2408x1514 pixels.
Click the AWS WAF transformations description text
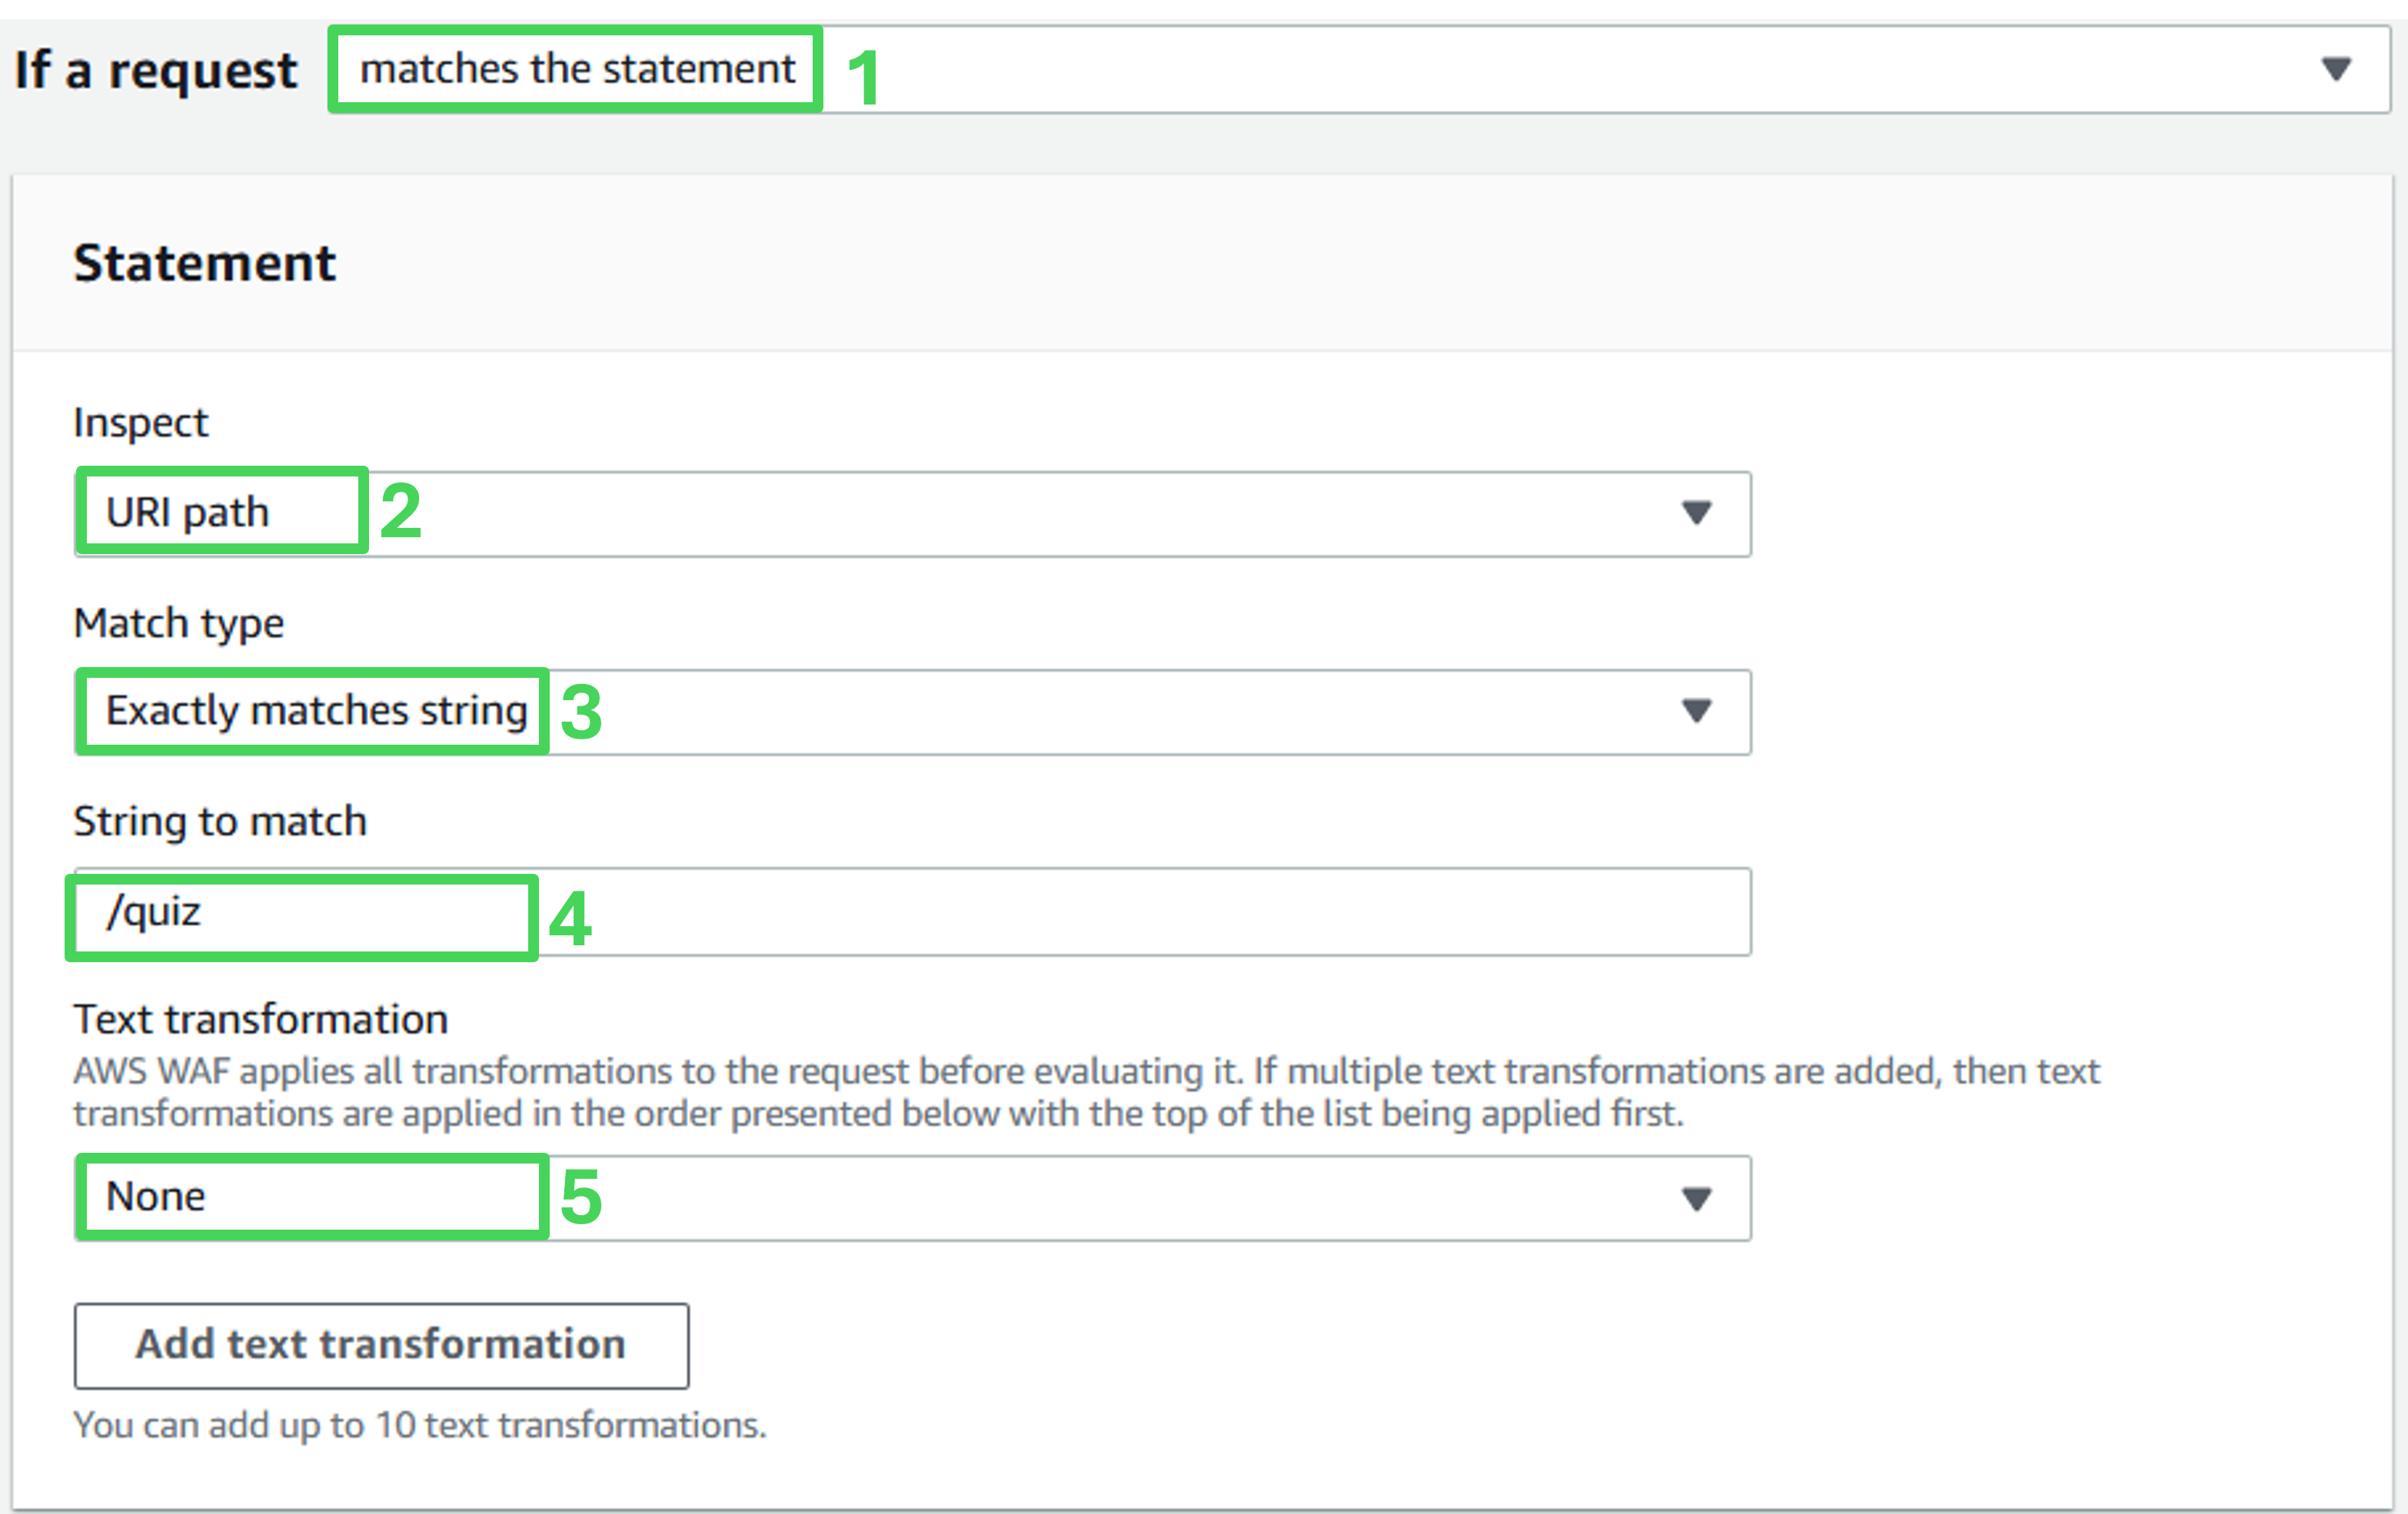click(x=1086, y=1092)
